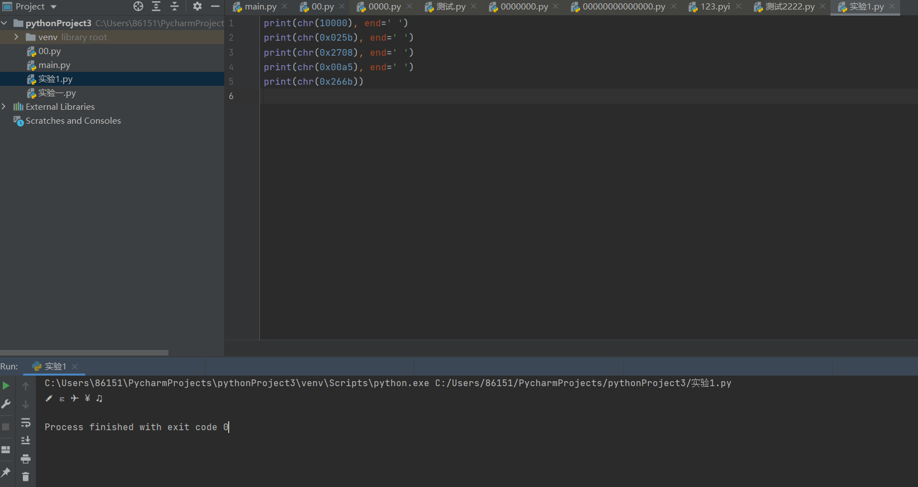Click code line print(chr(0x025b), end=' ')

pyautogui.click(x=339, y=37)
